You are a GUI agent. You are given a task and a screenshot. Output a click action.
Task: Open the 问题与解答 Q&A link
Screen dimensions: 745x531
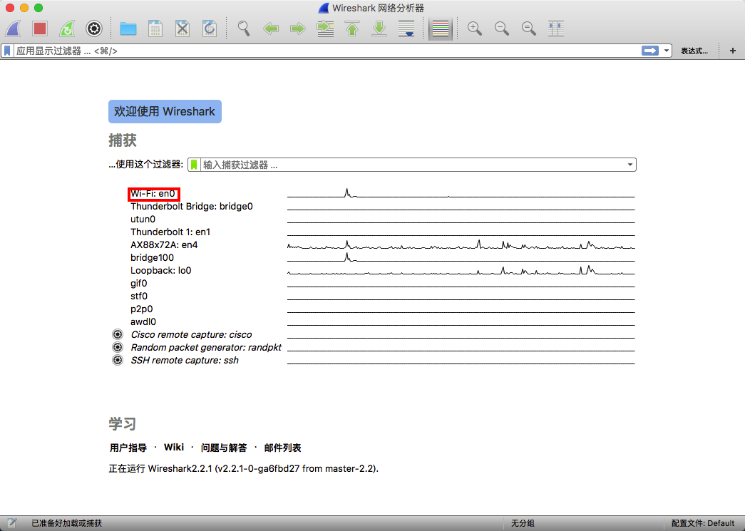[x=224, y=448]
